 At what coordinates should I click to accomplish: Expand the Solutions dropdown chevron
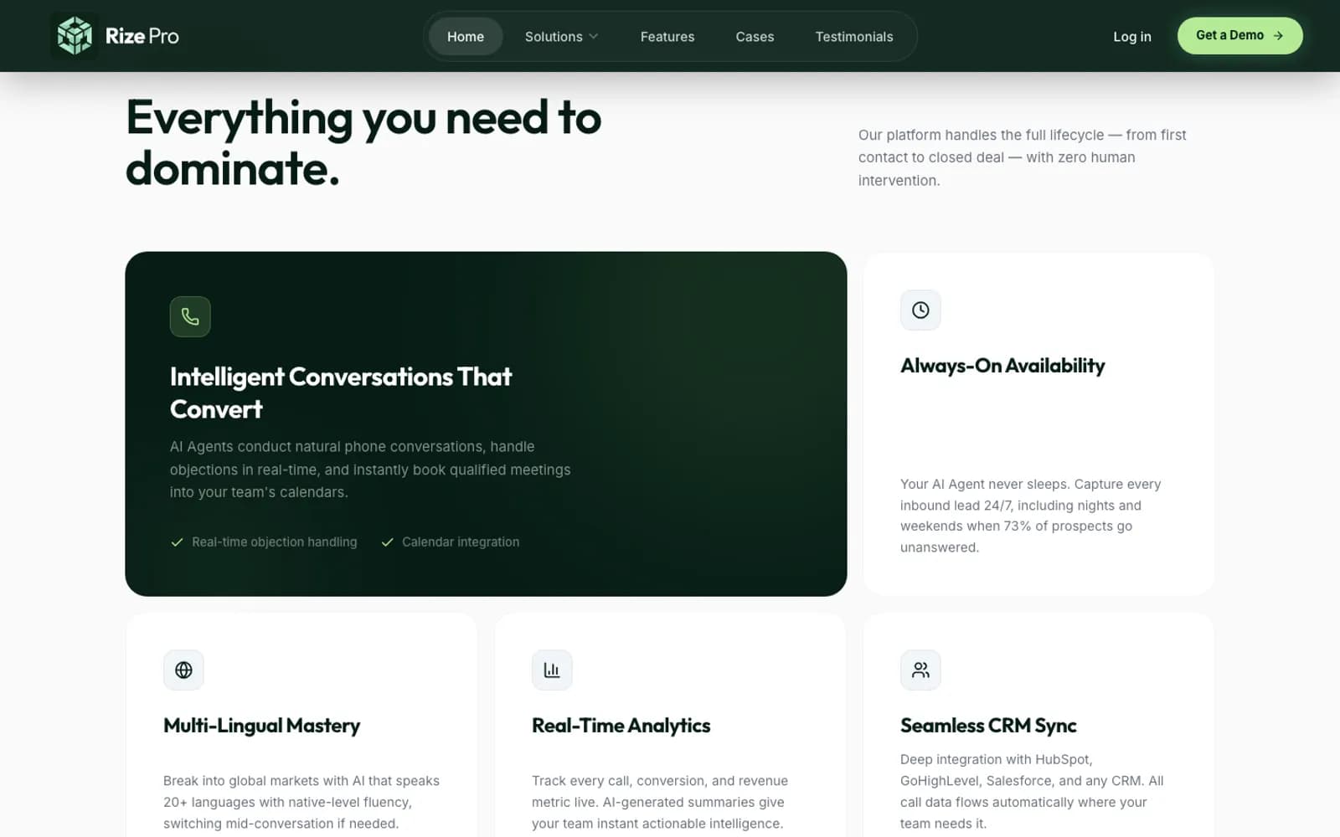click(594, 37)
